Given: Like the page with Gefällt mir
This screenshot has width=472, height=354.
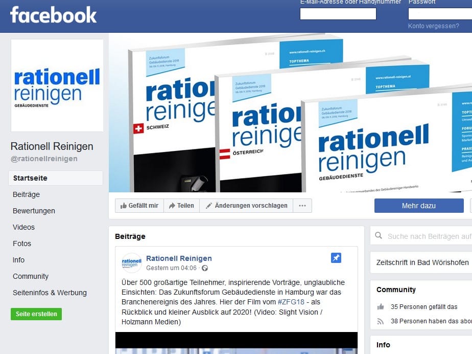Looking at the screenshot, I should pos(139,206).
